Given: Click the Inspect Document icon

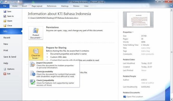Looking at the screenshot, I should point(33,64).
